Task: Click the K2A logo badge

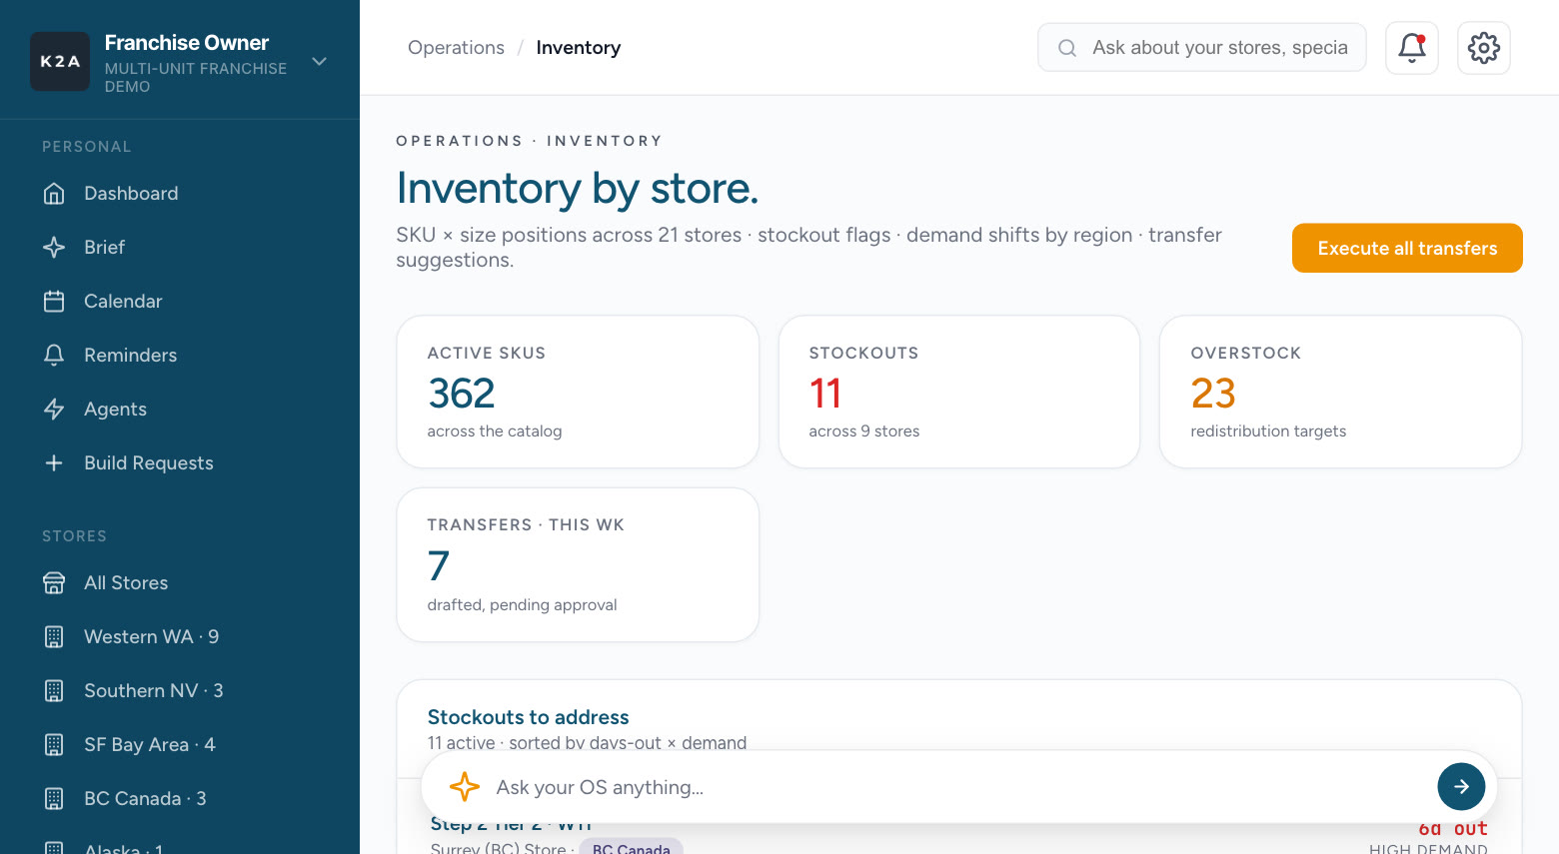Action: (x=60, y=61)
